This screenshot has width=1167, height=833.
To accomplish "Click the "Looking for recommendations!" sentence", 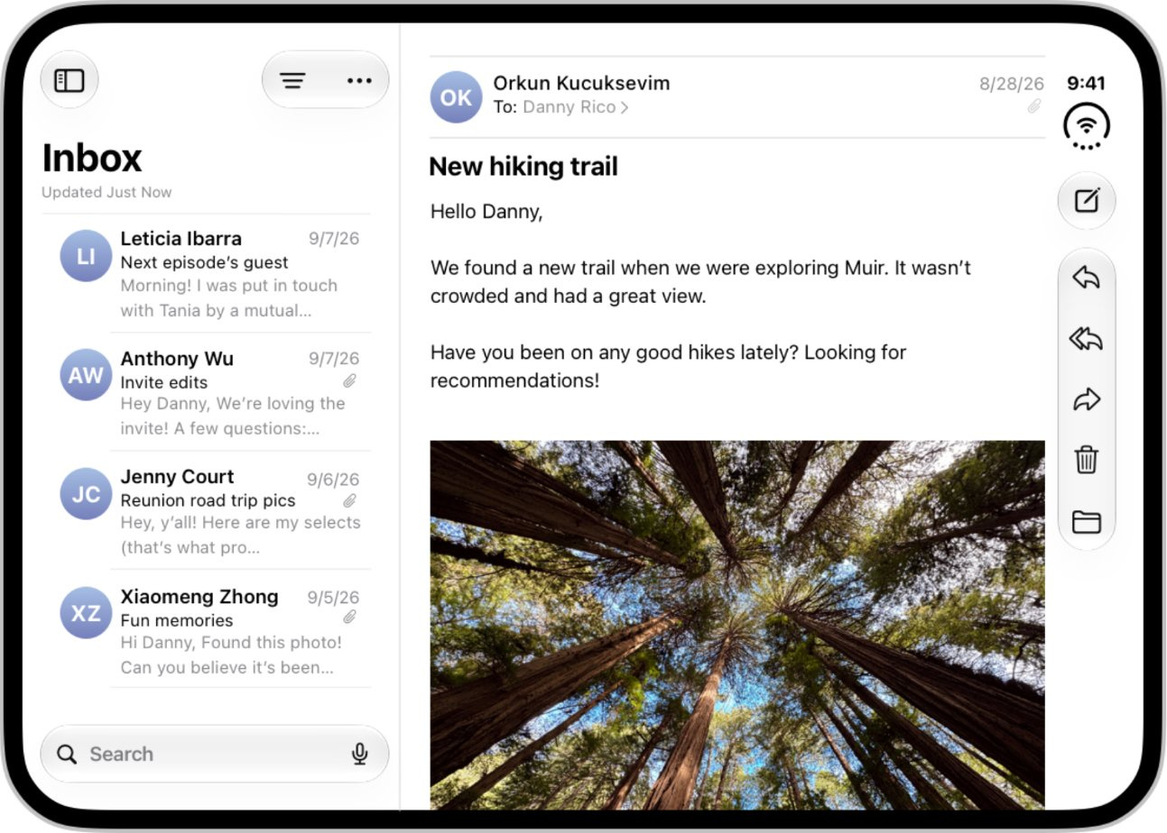I will pos(668,366).
